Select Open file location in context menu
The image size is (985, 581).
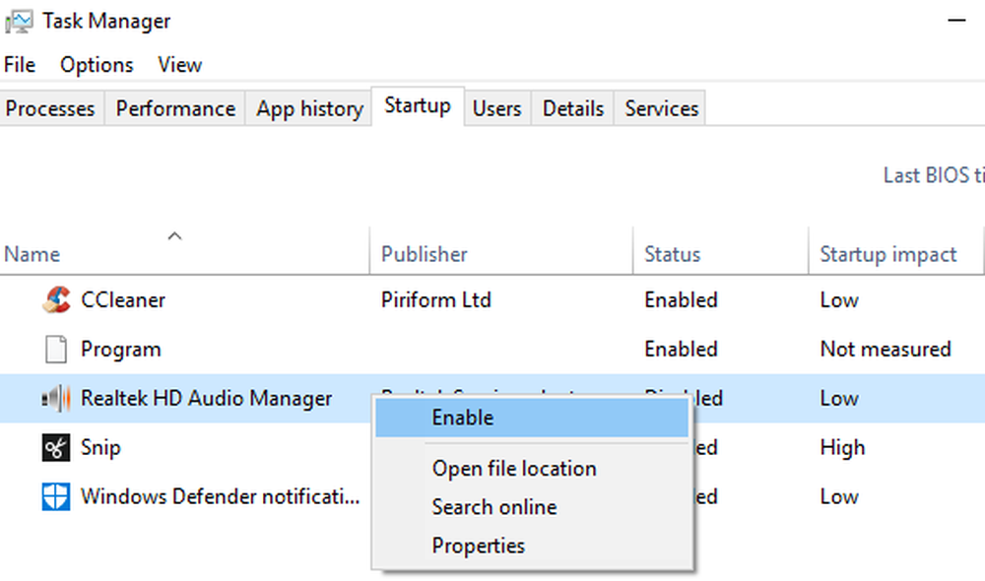513,469
